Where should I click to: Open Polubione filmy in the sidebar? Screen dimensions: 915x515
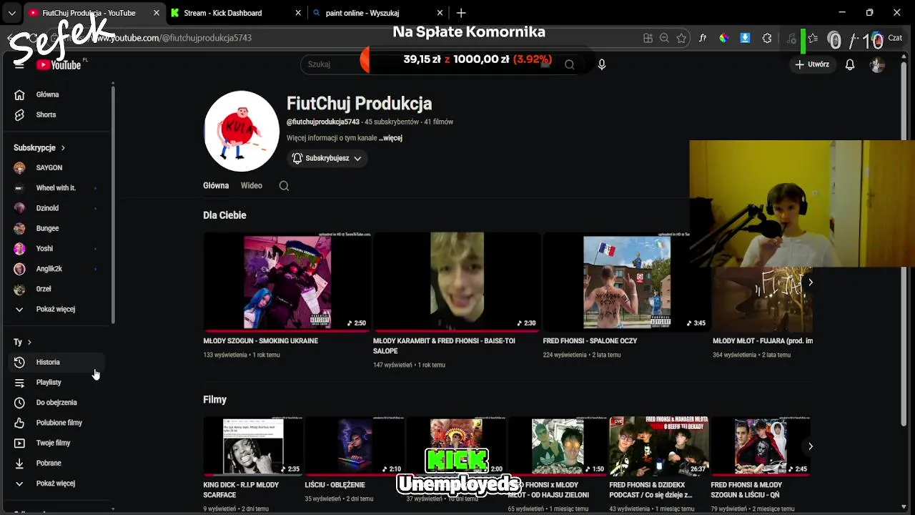(57, 423)
